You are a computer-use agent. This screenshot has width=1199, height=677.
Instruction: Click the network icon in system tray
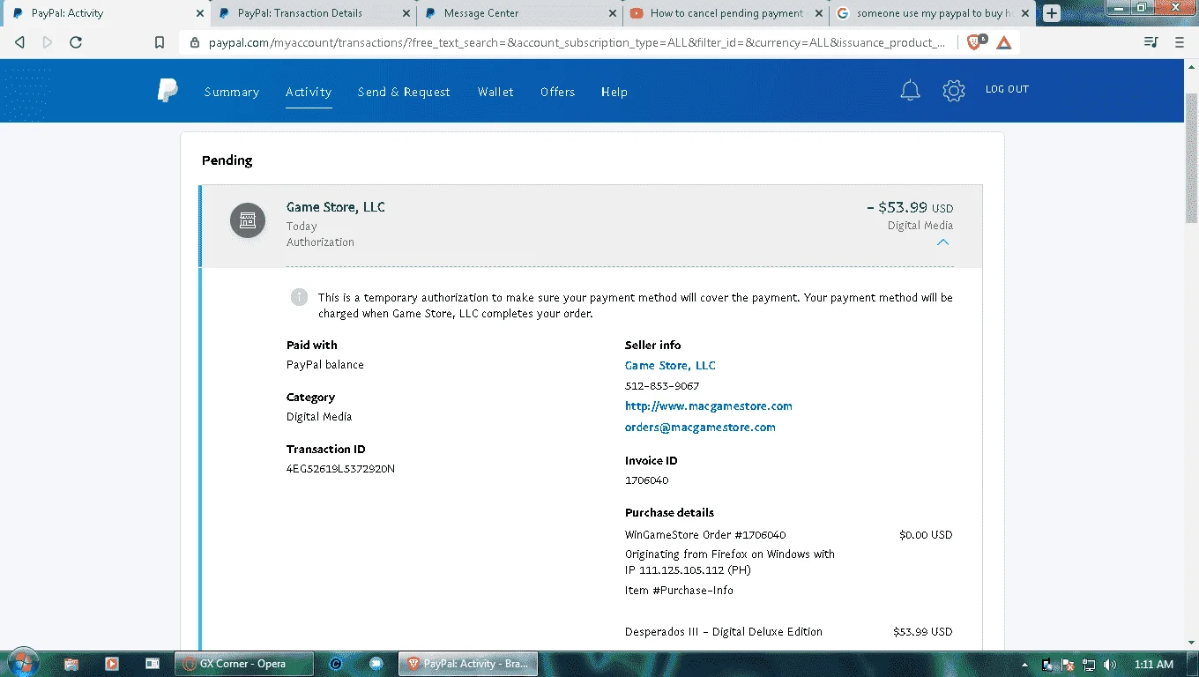coord(1089,664)
